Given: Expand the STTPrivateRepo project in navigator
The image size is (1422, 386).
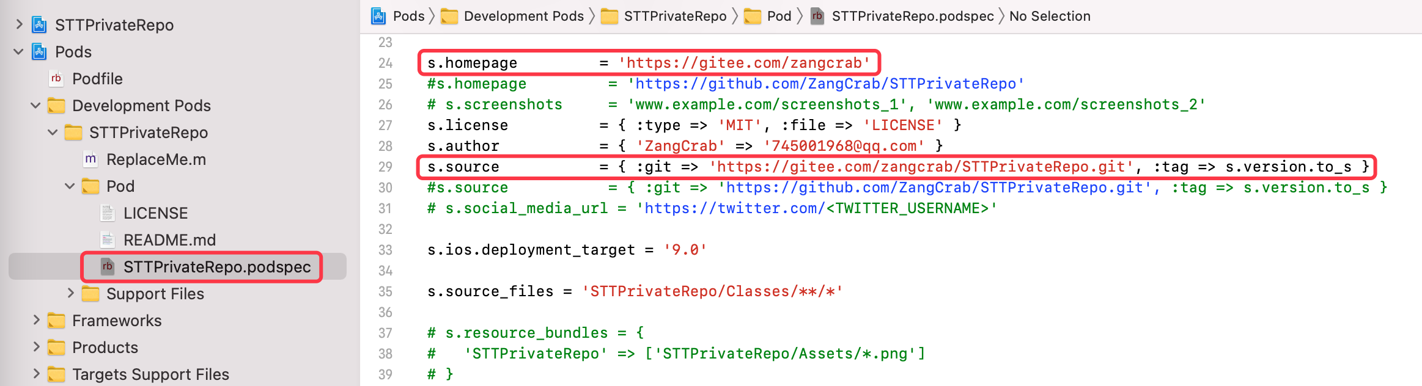Looking at the screenshot, I should point(18,24).
